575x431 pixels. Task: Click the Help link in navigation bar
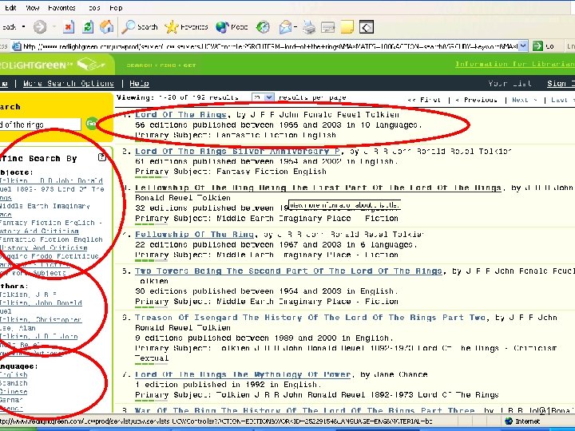(x=139, y=84)
